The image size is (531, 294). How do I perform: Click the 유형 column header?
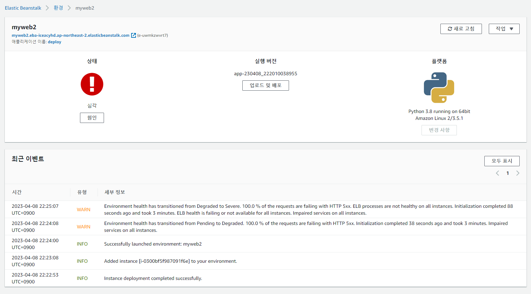[x=82, y=192]
